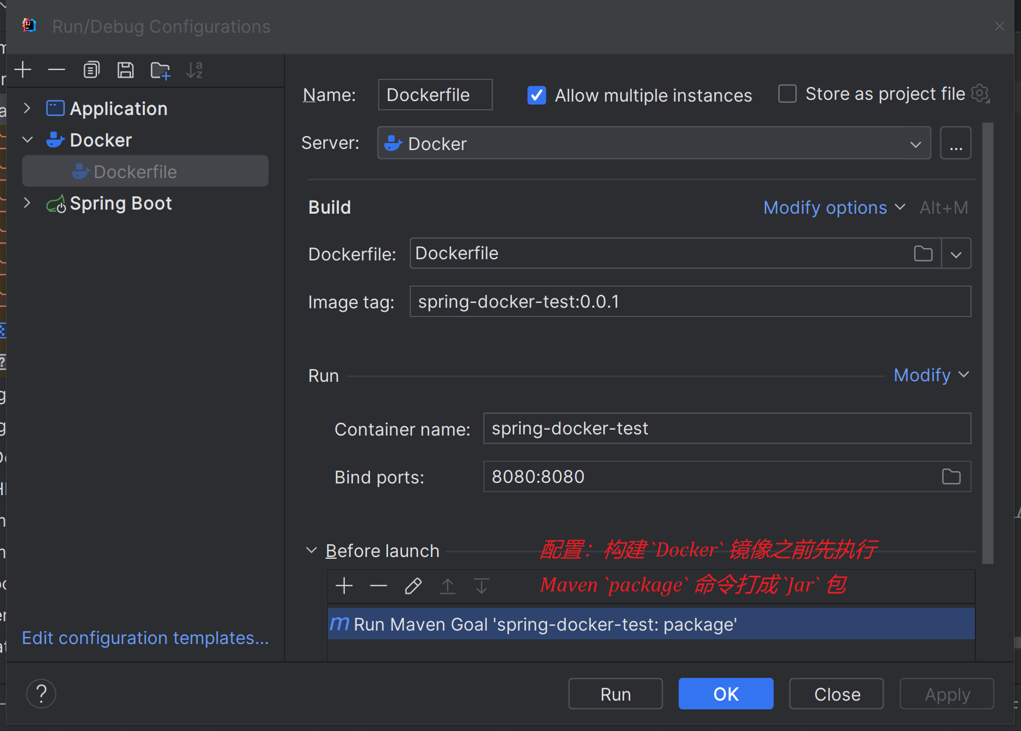Viewport: 1021px width, 731px height.
Task: Uncheck Allow multiple instances checkbox
Action: [537, 95]
